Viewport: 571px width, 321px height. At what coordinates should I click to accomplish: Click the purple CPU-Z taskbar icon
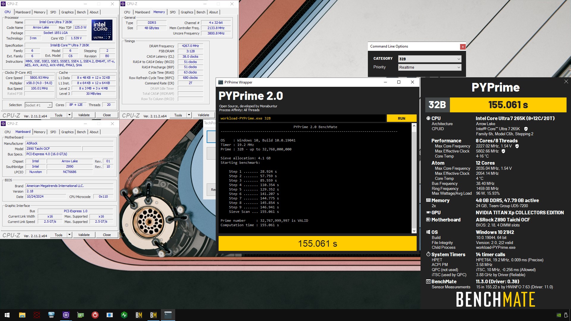[66, 315]
